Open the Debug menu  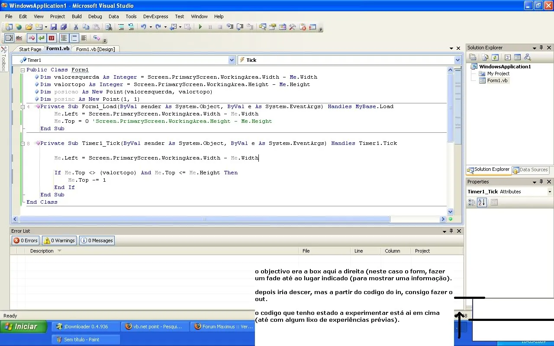95,16
